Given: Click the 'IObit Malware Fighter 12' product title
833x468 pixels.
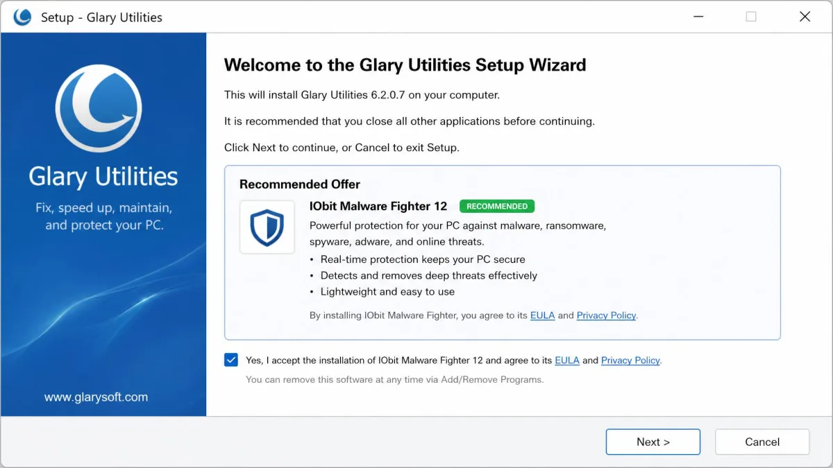Looking at the screenshot, I should tap(378, 207).
